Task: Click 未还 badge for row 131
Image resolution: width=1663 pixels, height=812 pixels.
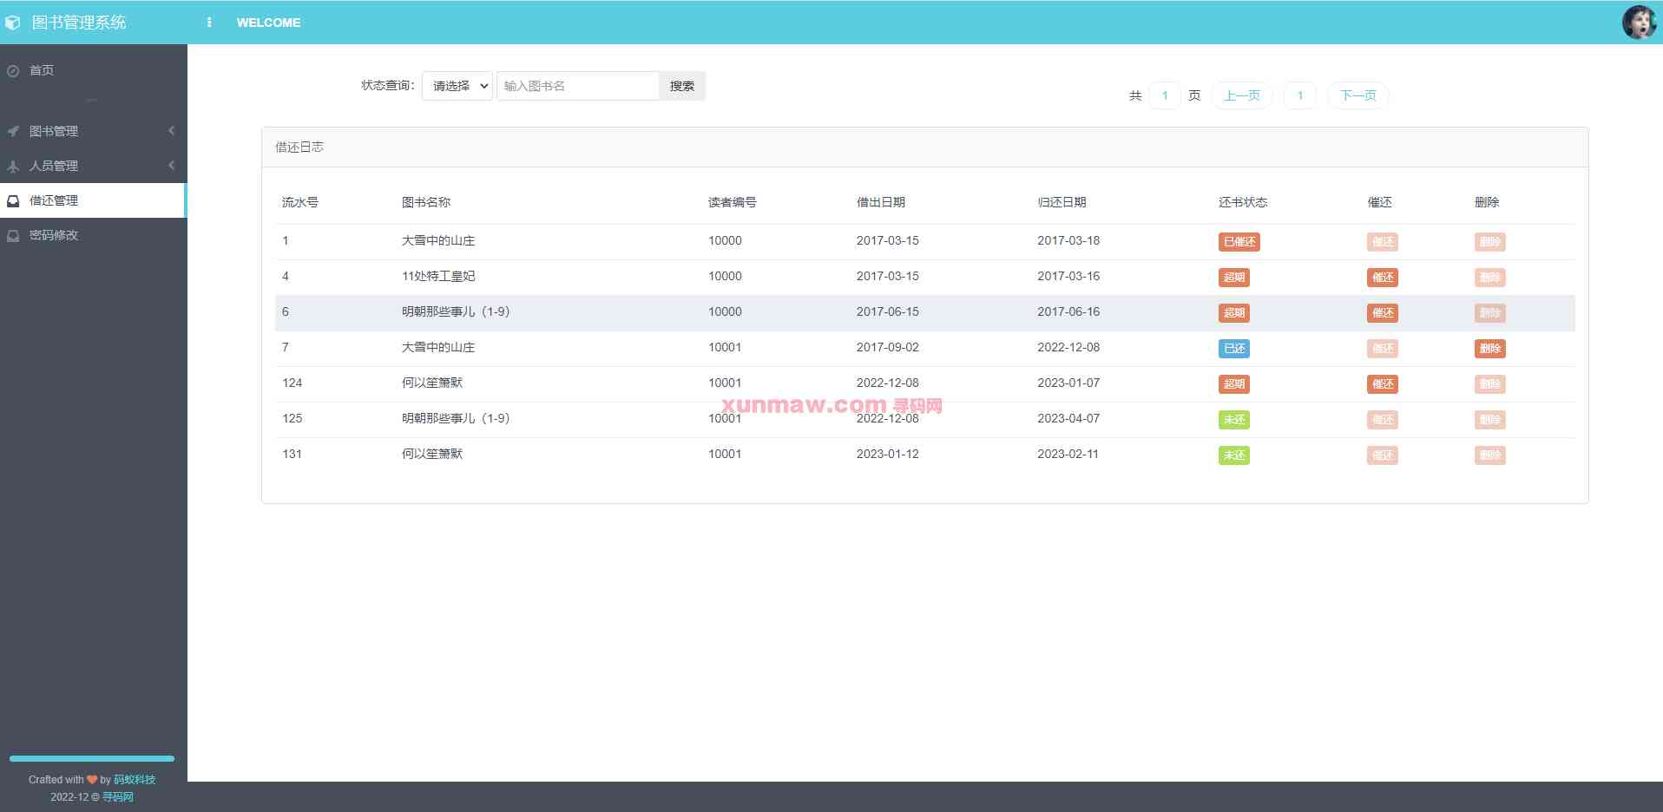Action: [x=1234, y=455]
